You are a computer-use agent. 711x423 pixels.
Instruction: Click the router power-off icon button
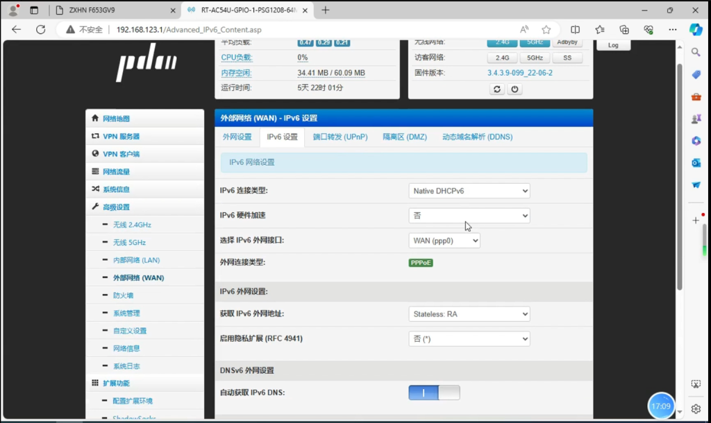[x=515, y=89]
